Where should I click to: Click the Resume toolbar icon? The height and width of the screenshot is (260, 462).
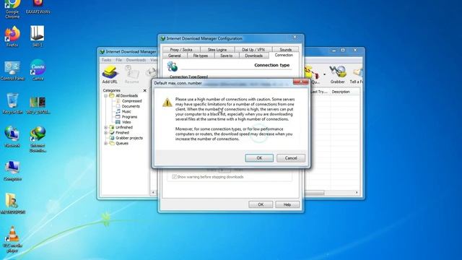[131, 74]
